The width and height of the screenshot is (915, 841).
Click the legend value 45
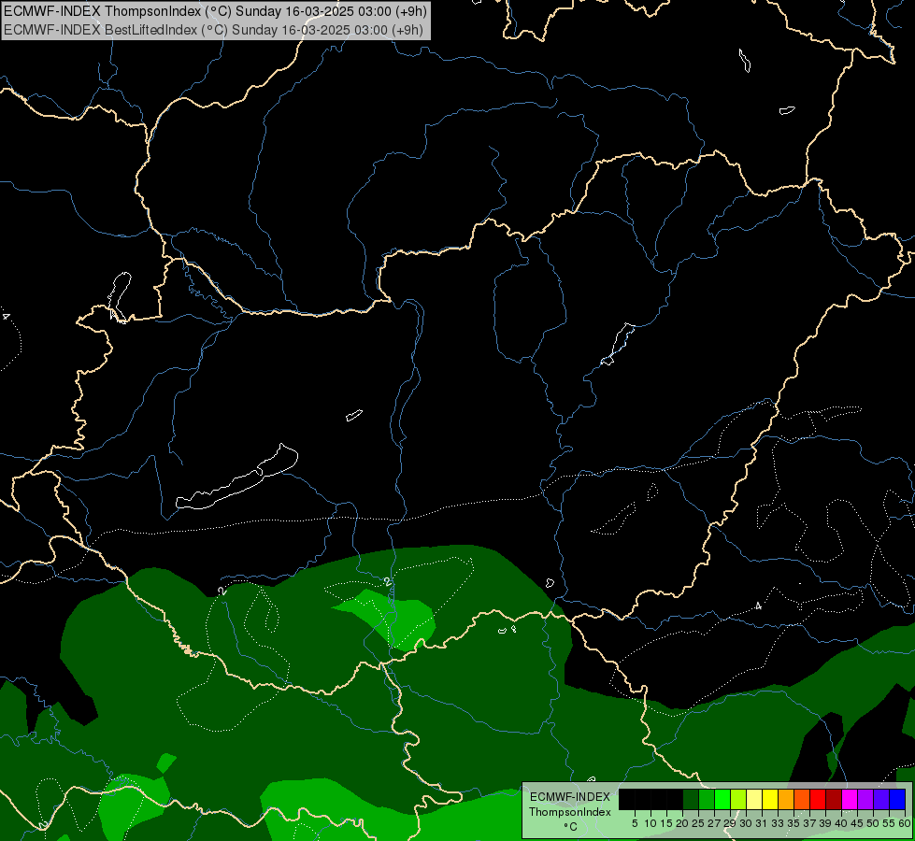[857, 823]
